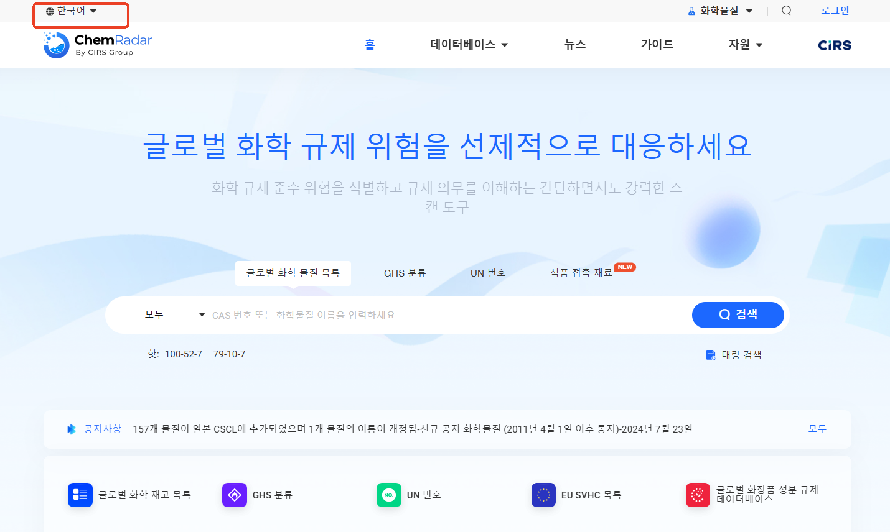Focus the CAS number search input field

click(448, 315)
